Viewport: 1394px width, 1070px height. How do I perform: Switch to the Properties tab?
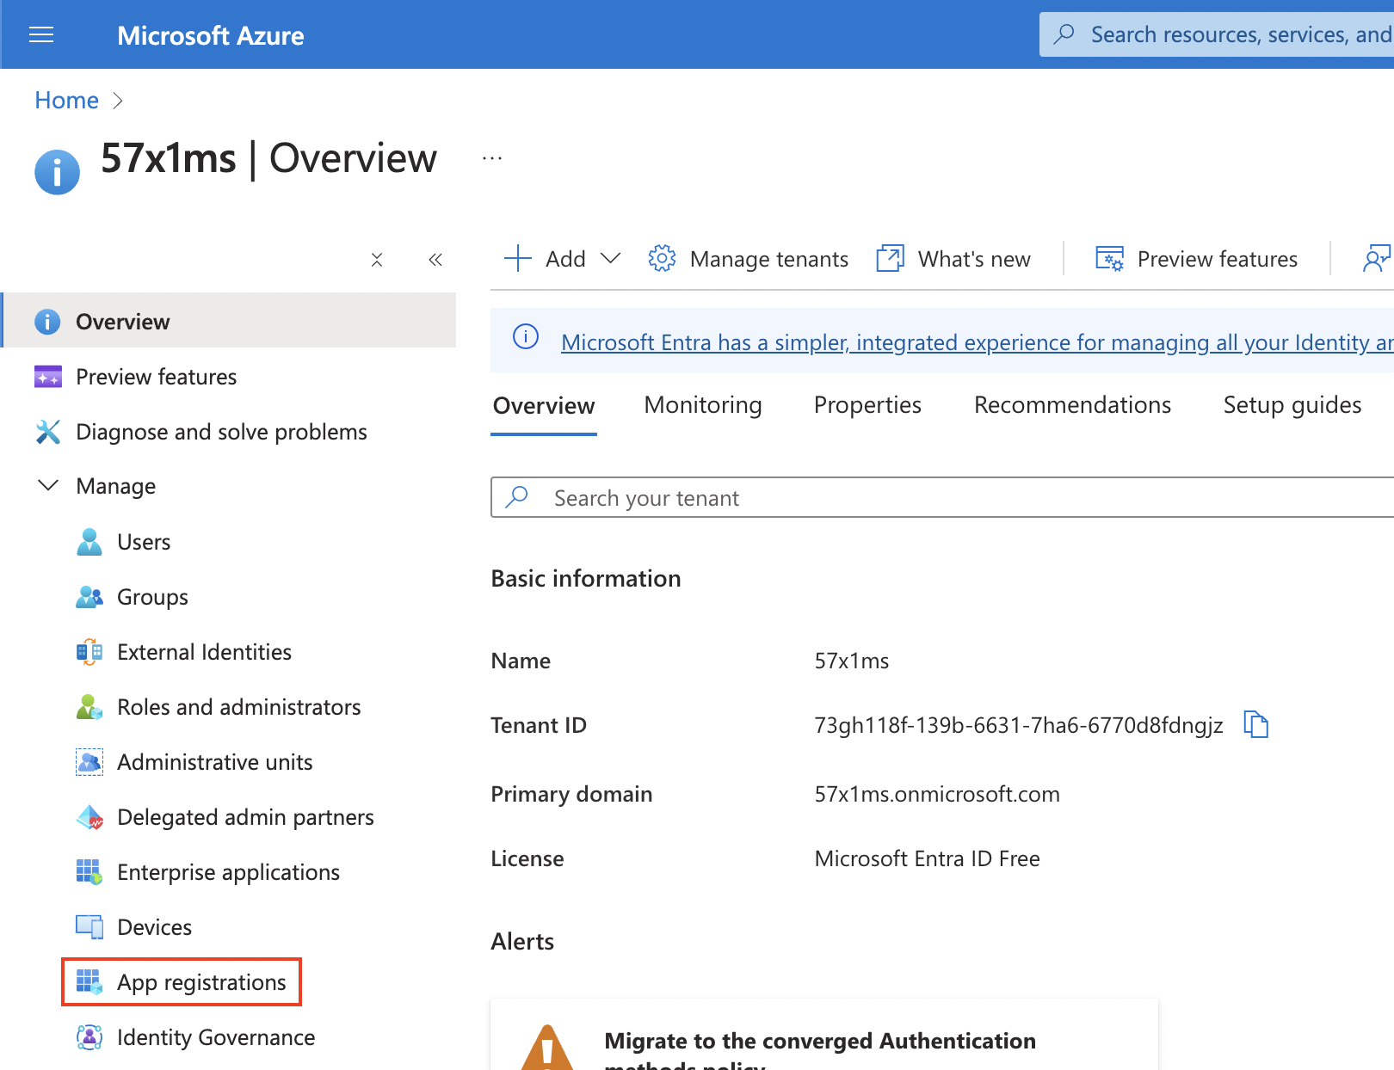coord(867,405)
